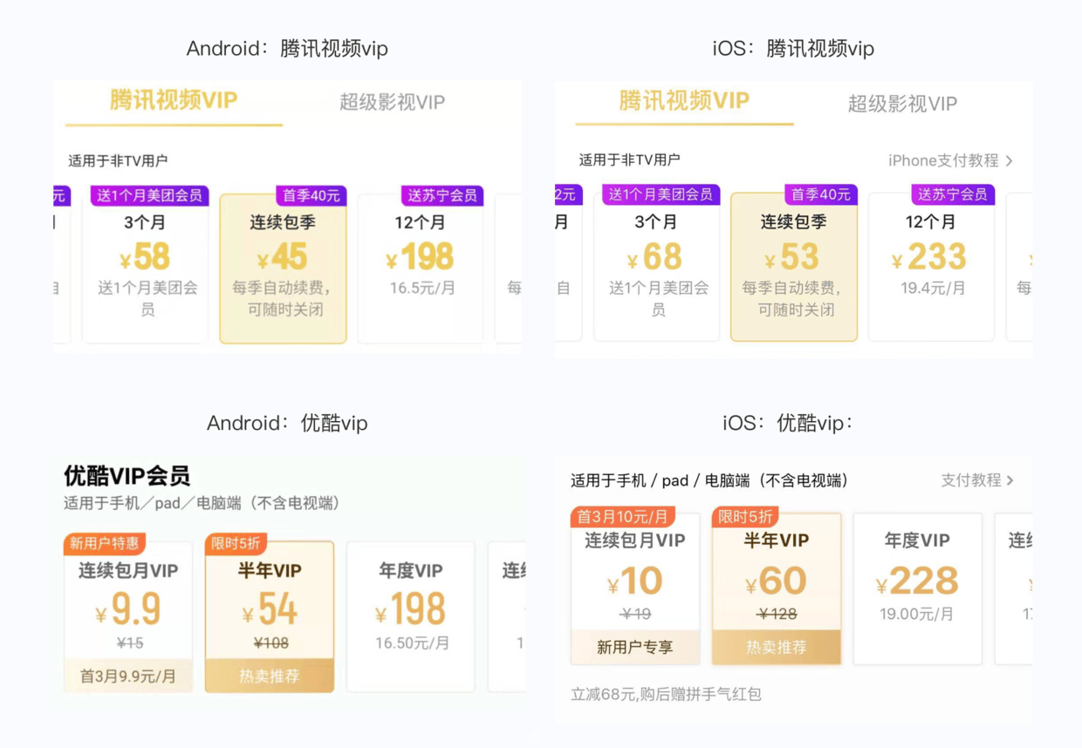Click 新用户专享 strip on ¥10 card

[635, 648]
